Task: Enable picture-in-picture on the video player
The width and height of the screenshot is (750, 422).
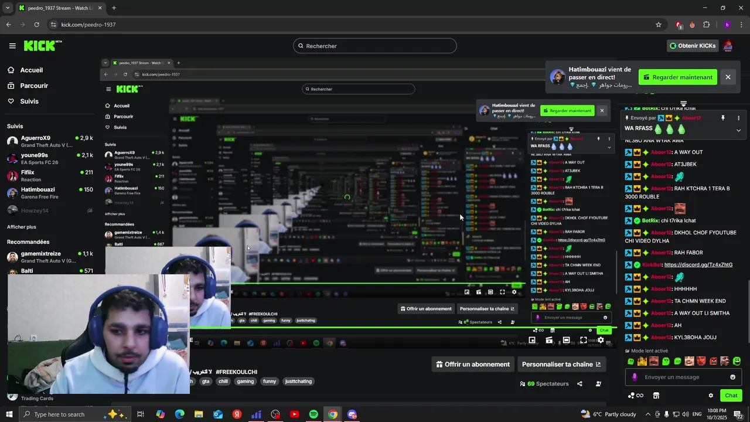Action: pos(532,340)
